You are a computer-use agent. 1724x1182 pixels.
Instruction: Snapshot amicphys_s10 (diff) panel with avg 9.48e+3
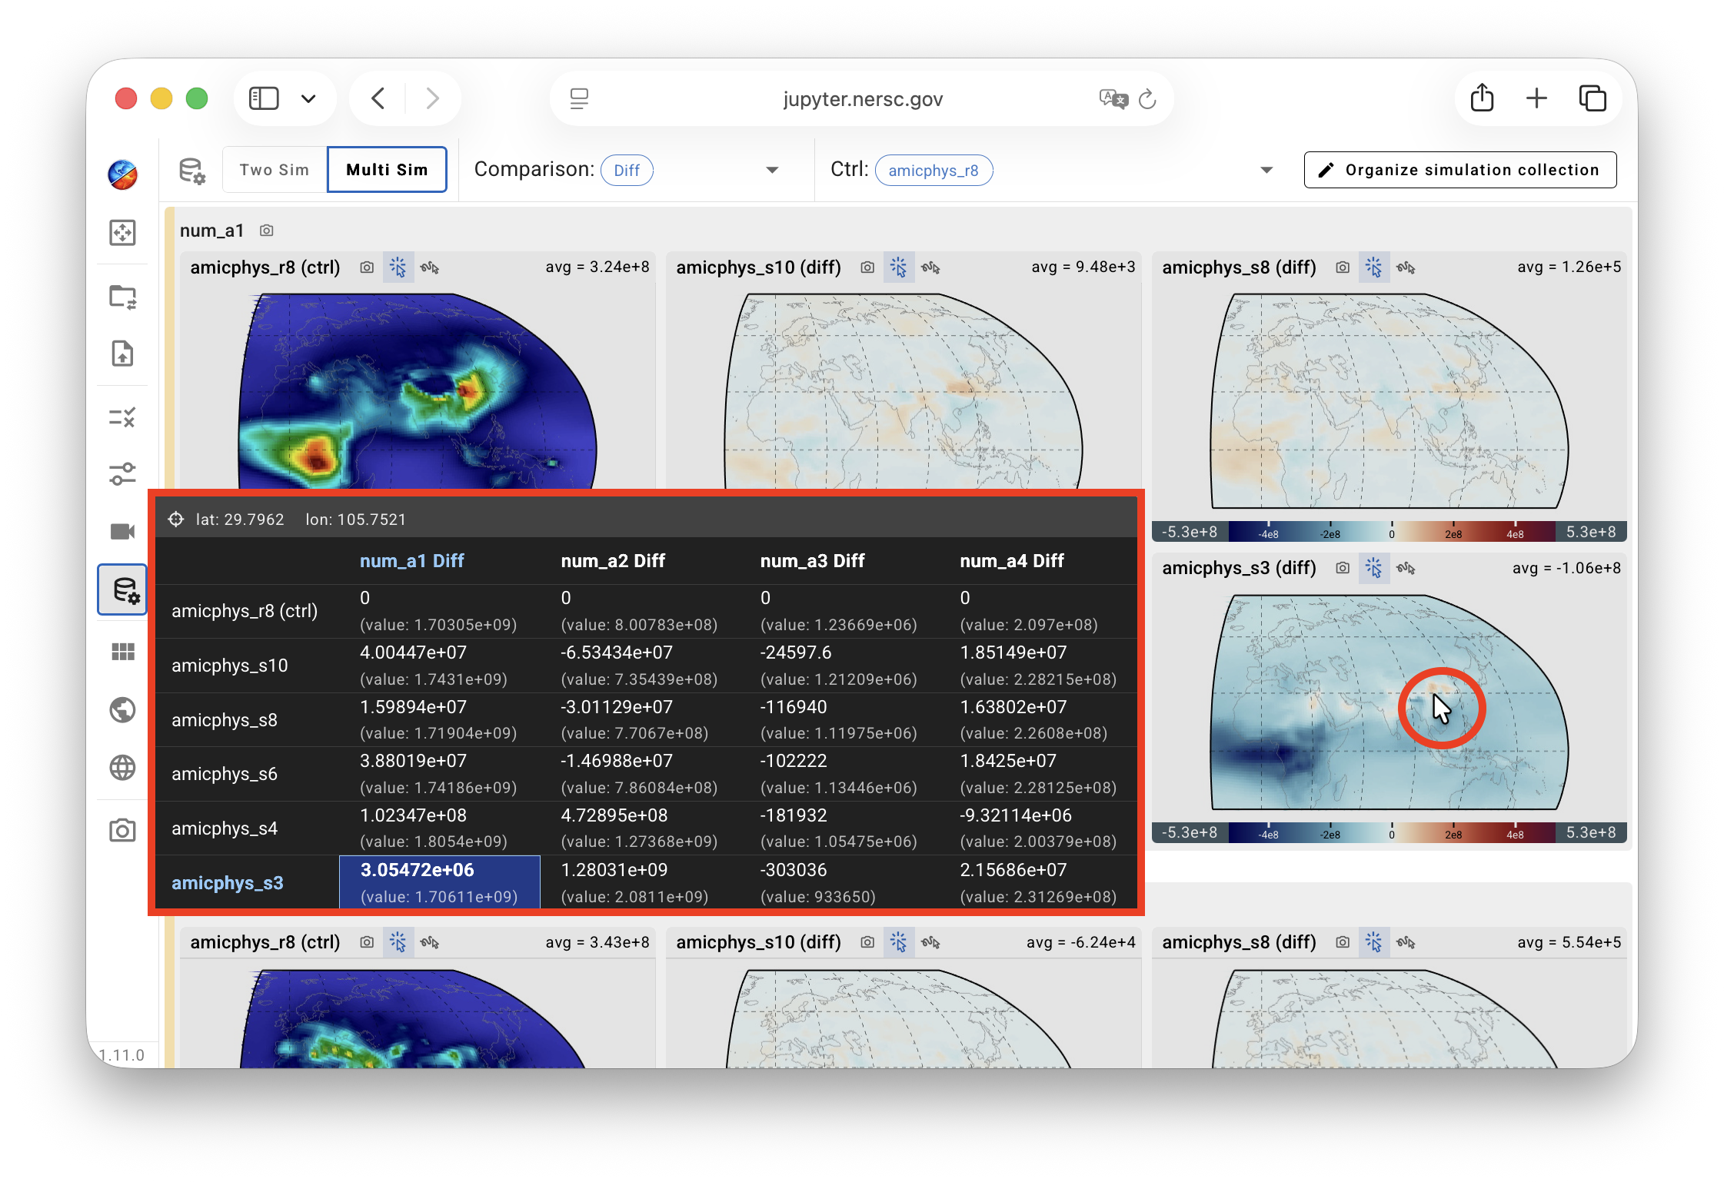pos(867,267)
